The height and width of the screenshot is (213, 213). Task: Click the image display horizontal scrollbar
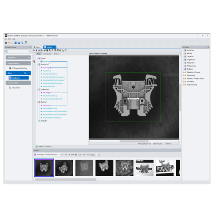click(x=134, y=141)
